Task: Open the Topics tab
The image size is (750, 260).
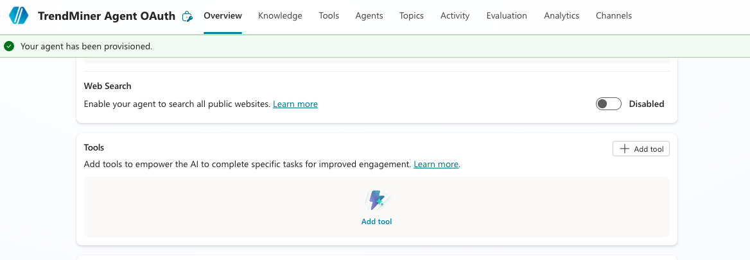Action: tap(412, 16)
